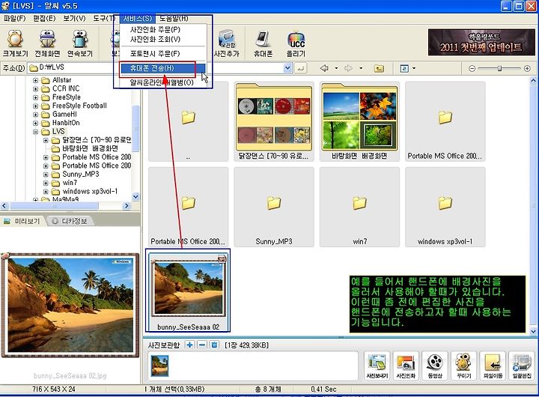Image resolution: width=539 pixels, height=397 pixels.
Task: Select the parent folder '..' thumbnail
Action: [x=188, y=121]
